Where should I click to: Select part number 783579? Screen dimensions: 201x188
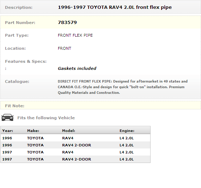67,23
